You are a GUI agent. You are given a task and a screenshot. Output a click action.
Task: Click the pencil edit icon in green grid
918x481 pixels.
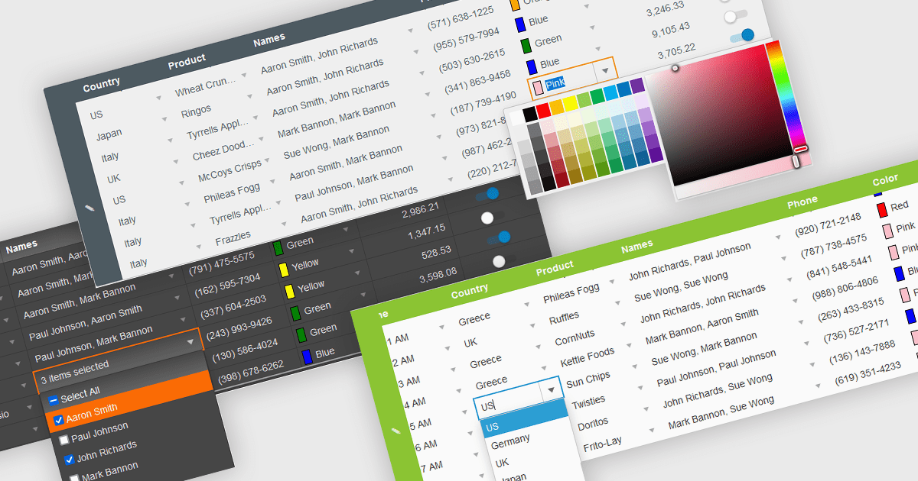(396, 431)
